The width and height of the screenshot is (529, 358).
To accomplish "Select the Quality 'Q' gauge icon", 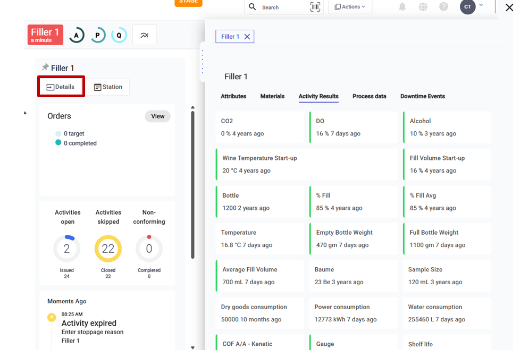I will [x=119, y=36].
